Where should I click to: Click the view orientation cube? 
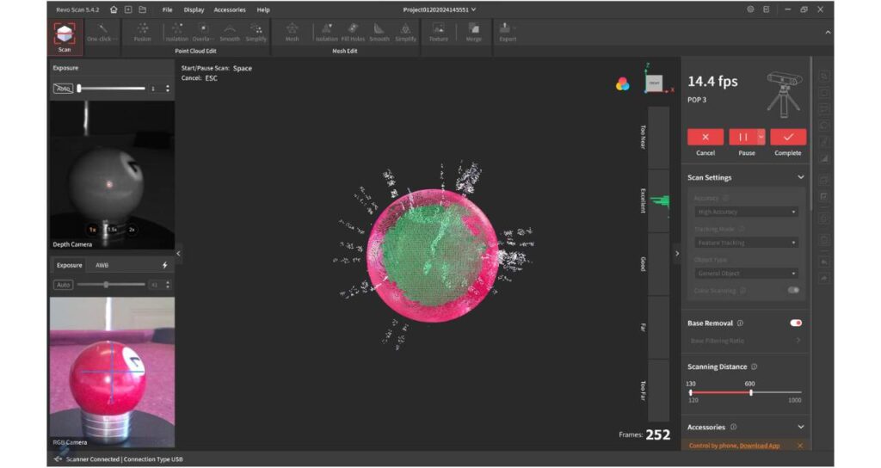pyautogui.click(x=655, y=83)
